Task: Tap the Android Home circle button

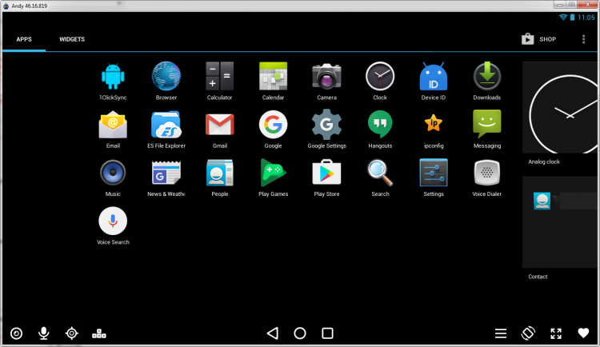Action: click(300, 333)
